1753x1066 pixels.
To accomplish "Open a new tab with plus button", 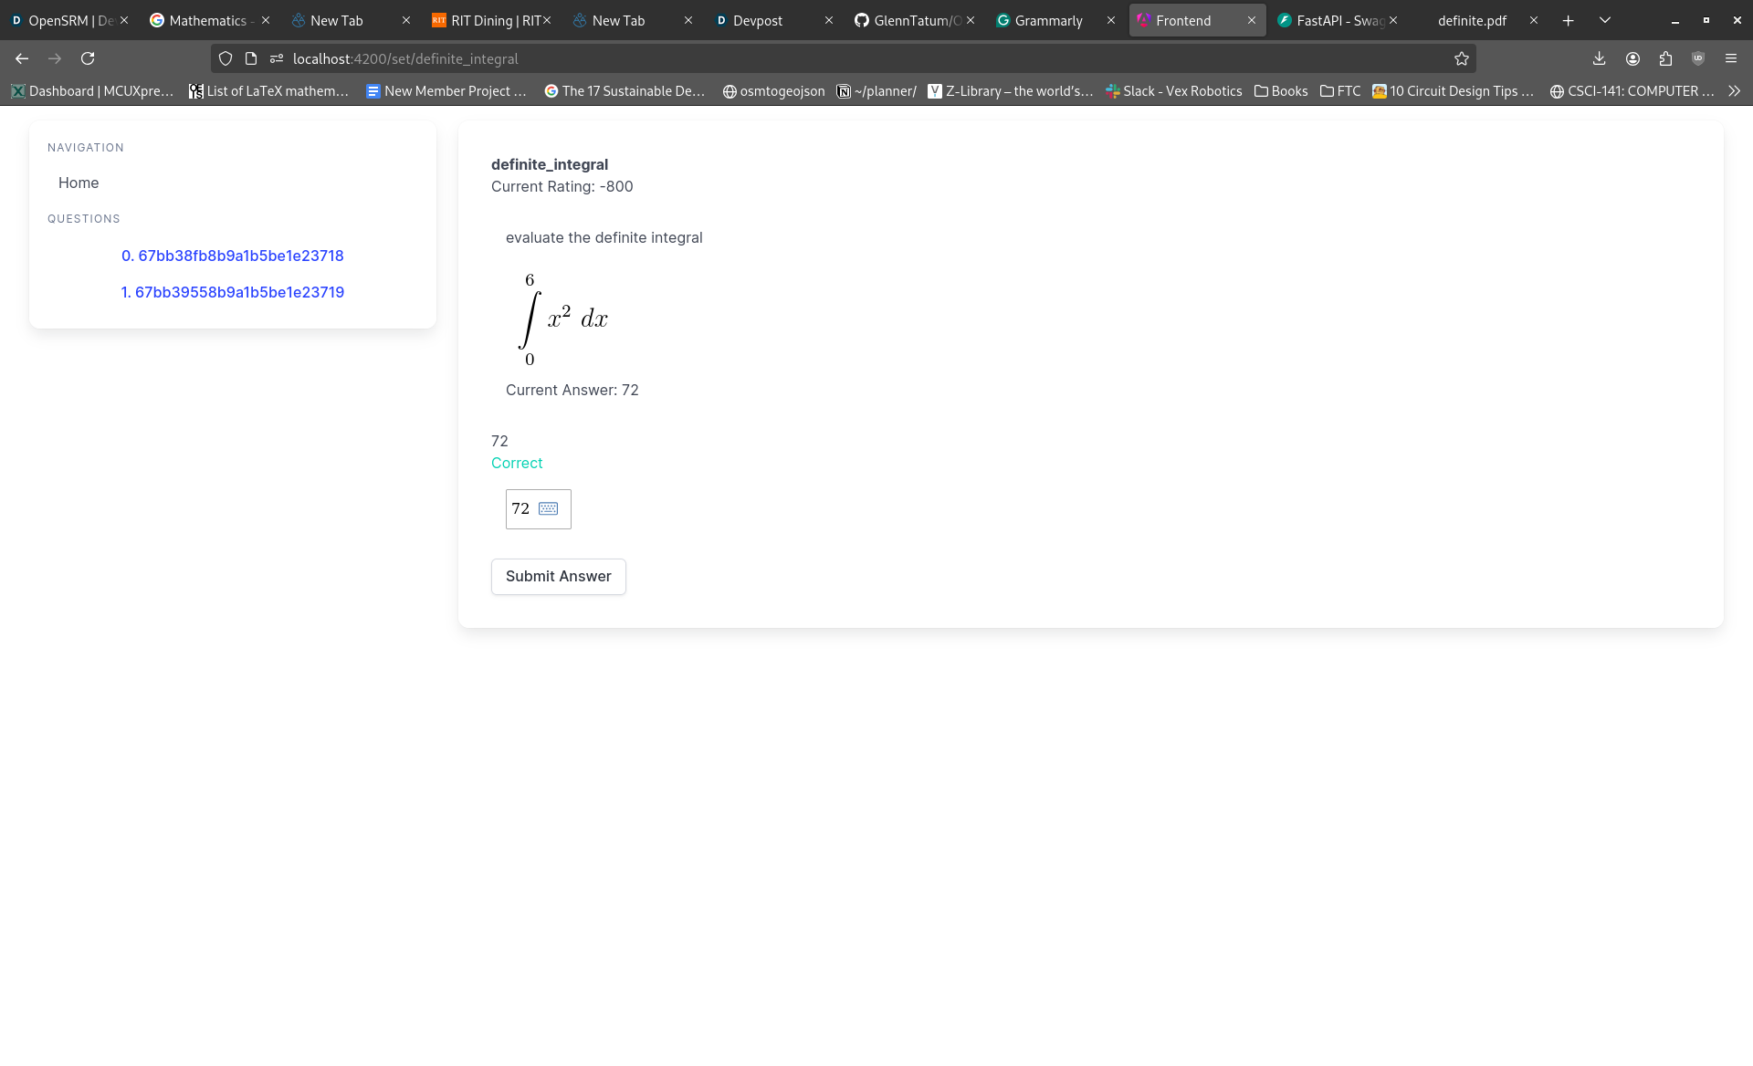I will (x=1569, y=20).
